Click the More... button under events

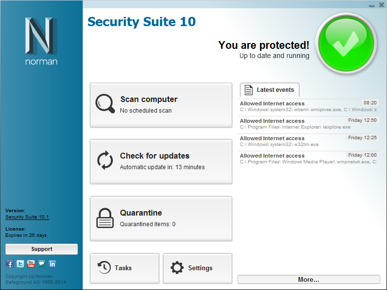click(309, 279)
